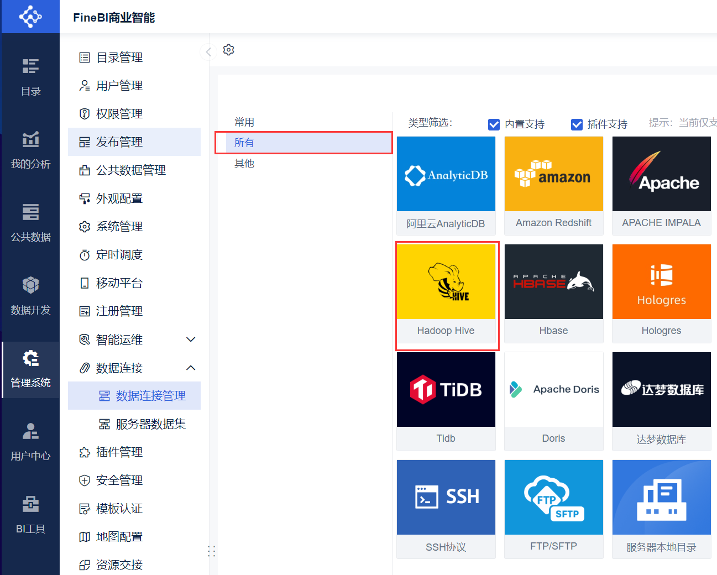This screenshot has height=575, width=717.
Task: Open 插件管理 menu item
Action: 134,452
